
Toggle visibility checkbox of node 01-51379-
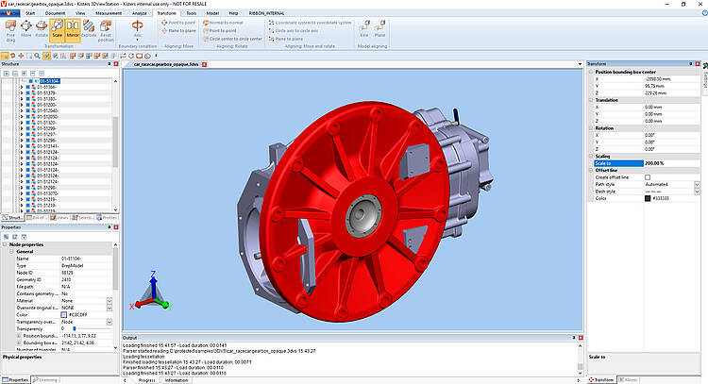point(27,93)
